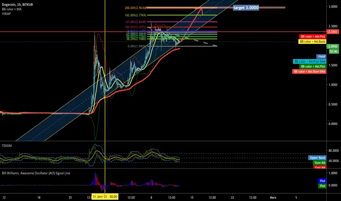Select the TDIGM indicator pane title
This screenshot has width=341, height=201.
pos(7,145)
